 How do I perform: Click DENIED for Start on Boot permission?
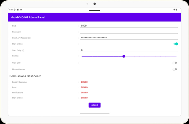[x=84, y=98]
